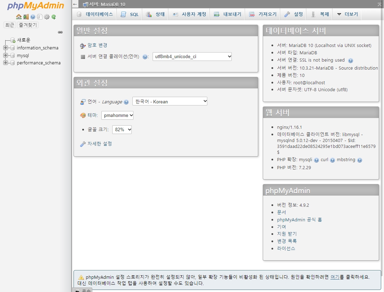This screenshot has height=292, width=384.
Task: Click the 지원 받기 link
Action: coord(287,234)
